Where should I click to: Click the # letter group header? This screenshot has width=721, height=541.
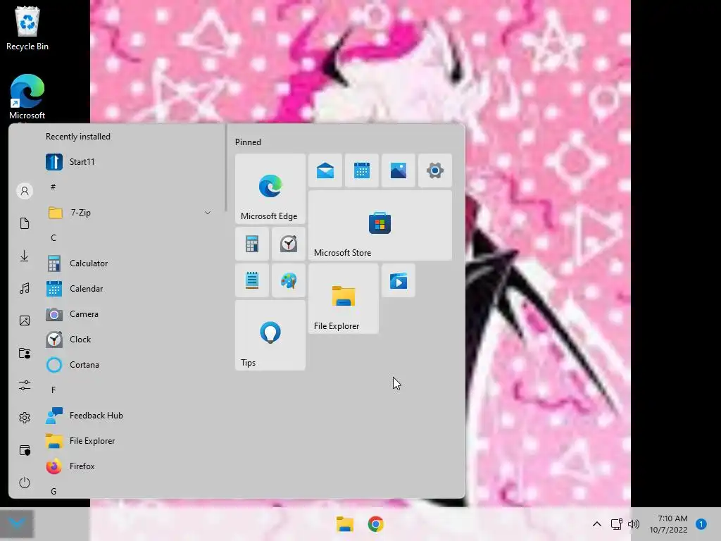pyautogui.click(x=54, y=187)
